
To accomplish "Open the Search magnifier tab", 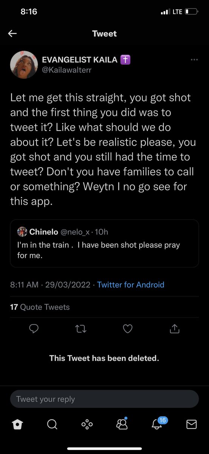I will (x=52, y=425).
